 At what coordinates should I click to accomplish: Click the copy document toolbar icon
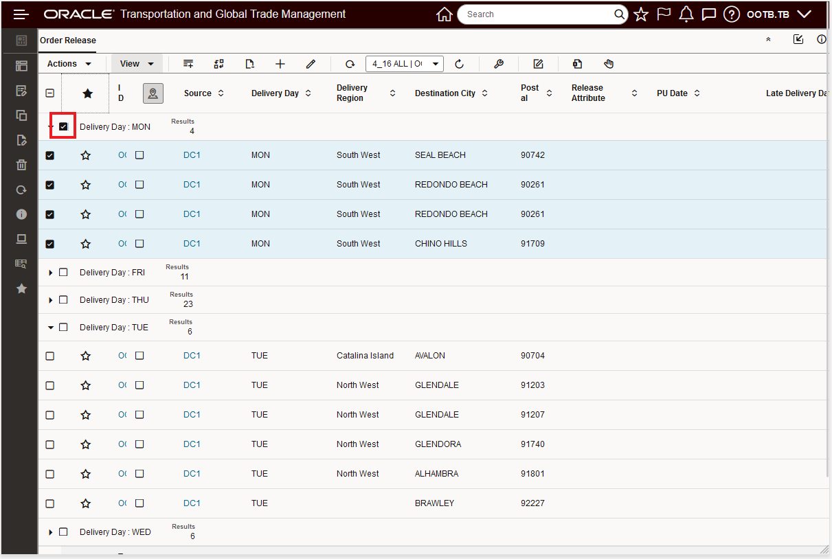(x=578, y=64)
